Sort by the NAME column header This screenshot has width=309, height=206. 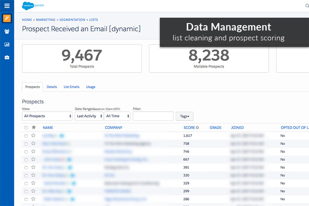coord(48,128)
